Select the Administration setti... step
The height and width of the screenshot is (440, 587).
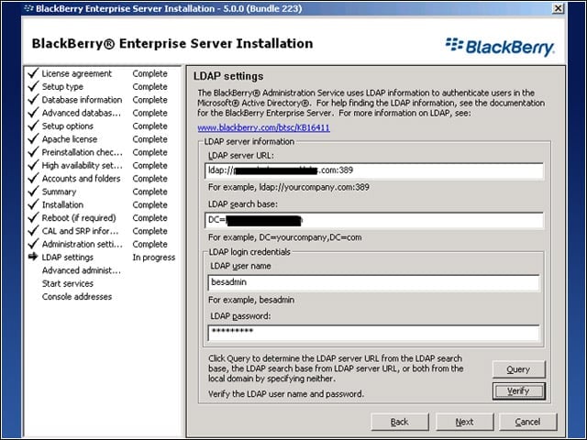coord(82,244)
